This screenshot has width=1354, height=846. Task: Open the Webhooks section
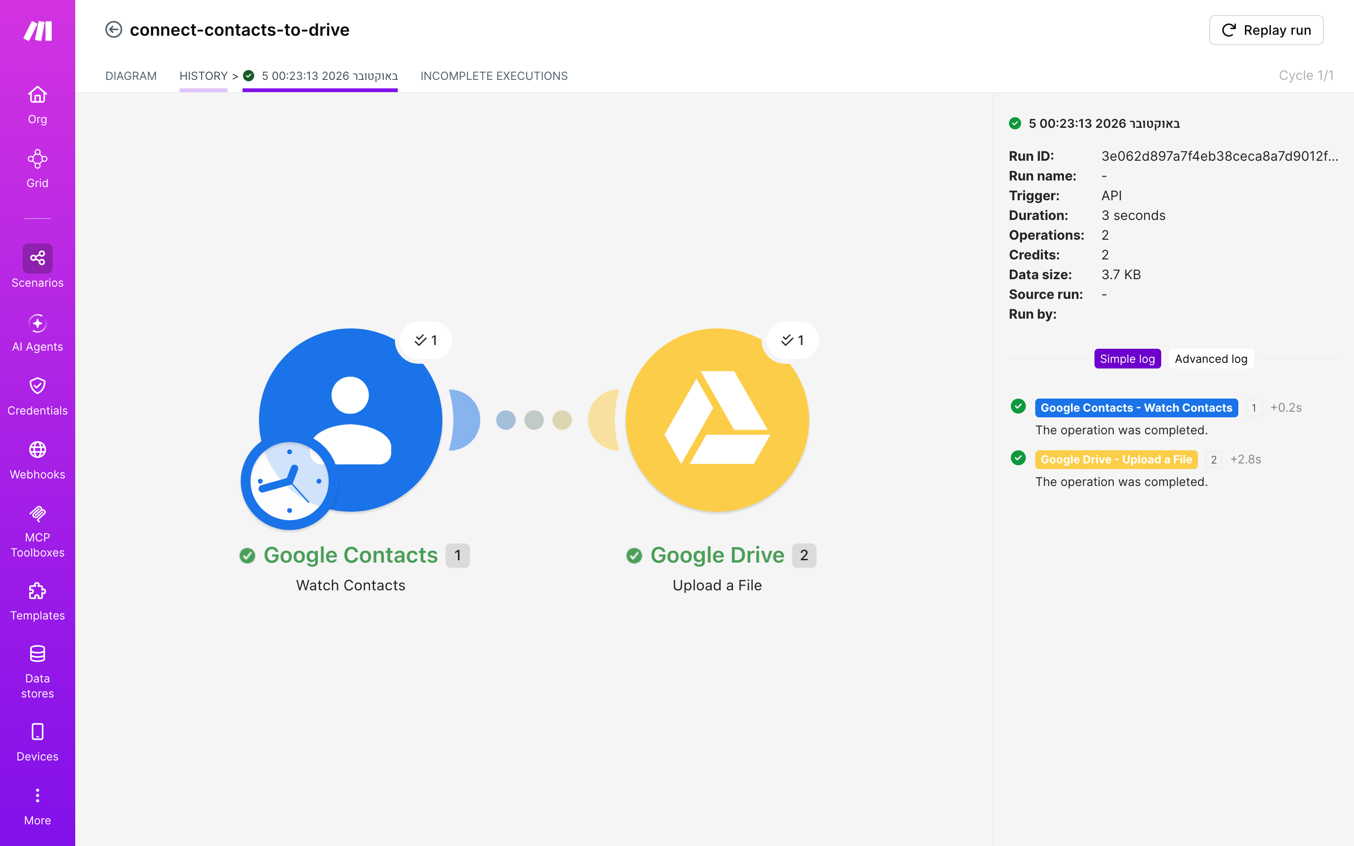pos(38,461)
